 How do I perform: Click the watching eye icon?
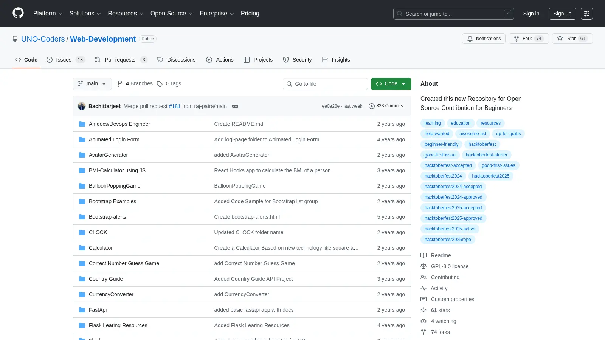point(423,321)
